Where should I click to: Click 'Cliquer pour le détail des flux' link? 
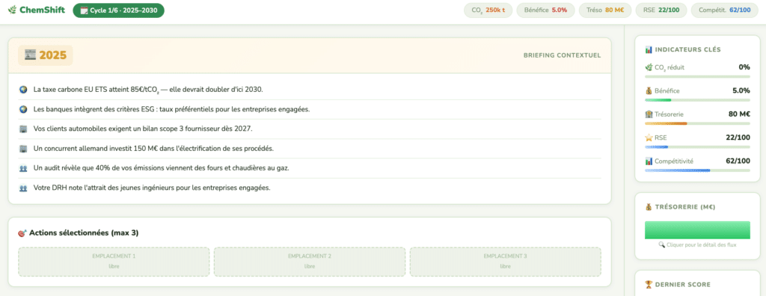tap(697, 244)
